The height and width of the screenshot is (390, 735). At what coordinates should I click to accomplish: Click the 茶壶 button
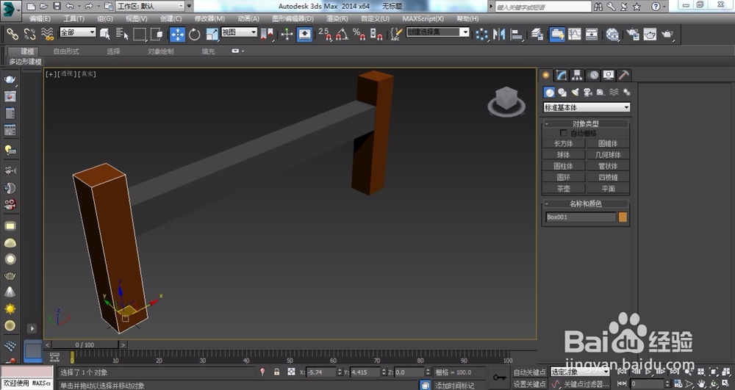tap(563, 188)
